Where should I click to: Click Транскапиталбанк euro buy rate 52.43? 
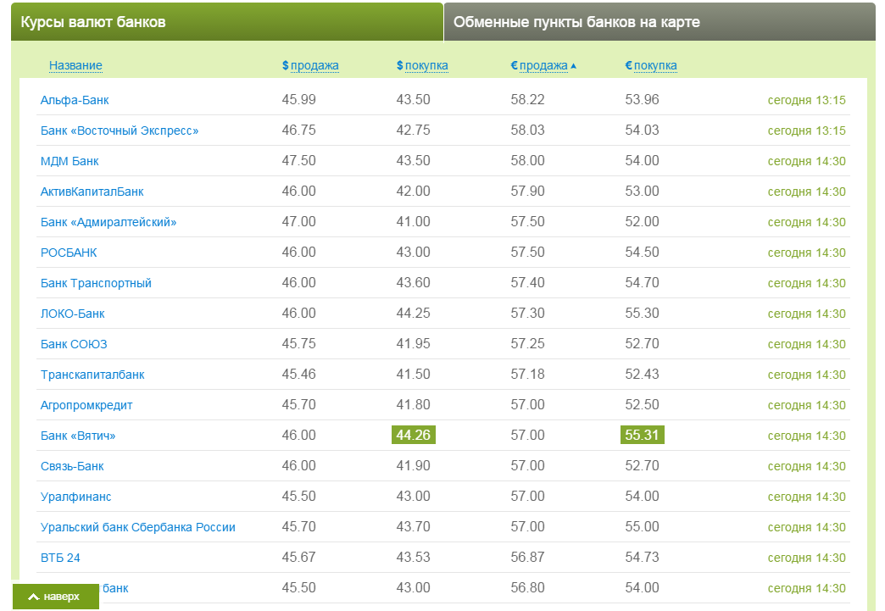tap(642, 374)
